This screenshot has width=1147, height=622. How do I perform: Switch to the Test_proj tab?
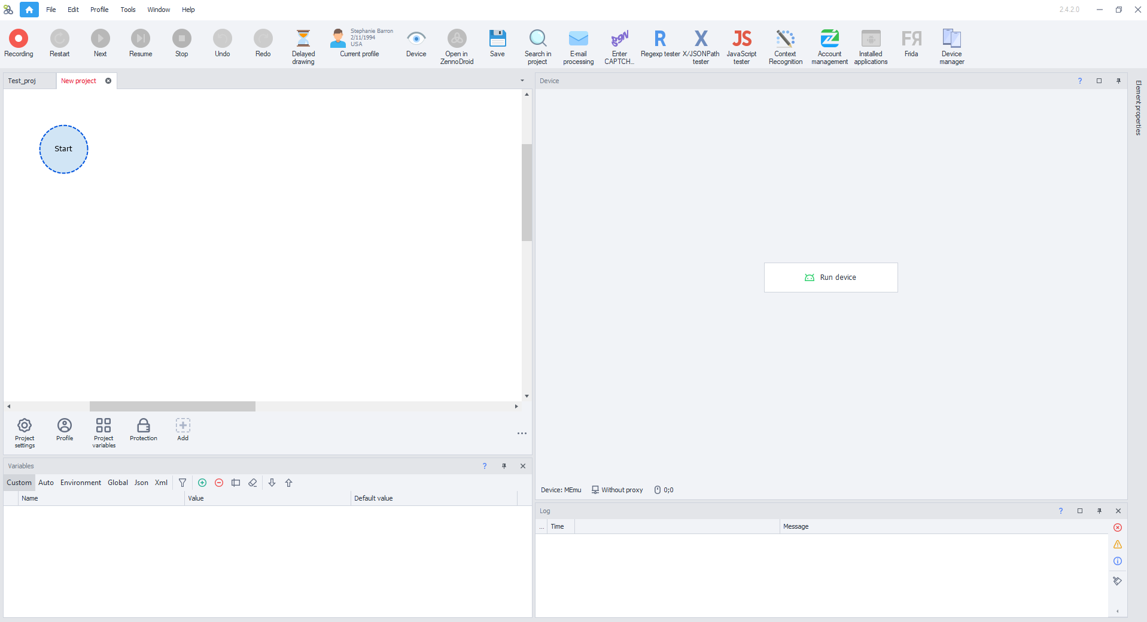pyautogui.click(x=22, y=81)
